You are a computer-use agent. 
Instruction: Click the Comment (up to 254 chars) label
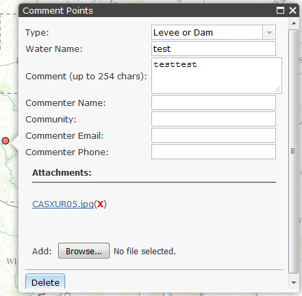86,77
